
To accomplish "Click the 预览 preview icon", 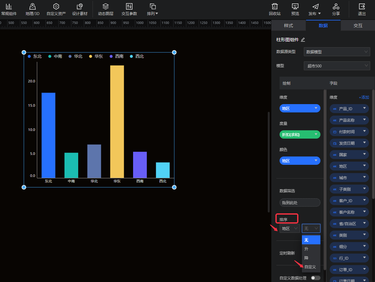I will click(x=295, y=7).
